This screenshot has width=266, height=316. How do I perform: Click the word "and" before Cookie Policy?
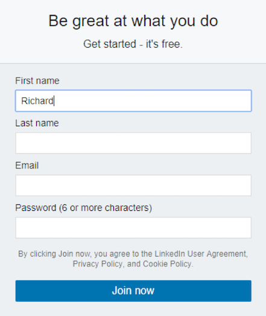(134, 264)
